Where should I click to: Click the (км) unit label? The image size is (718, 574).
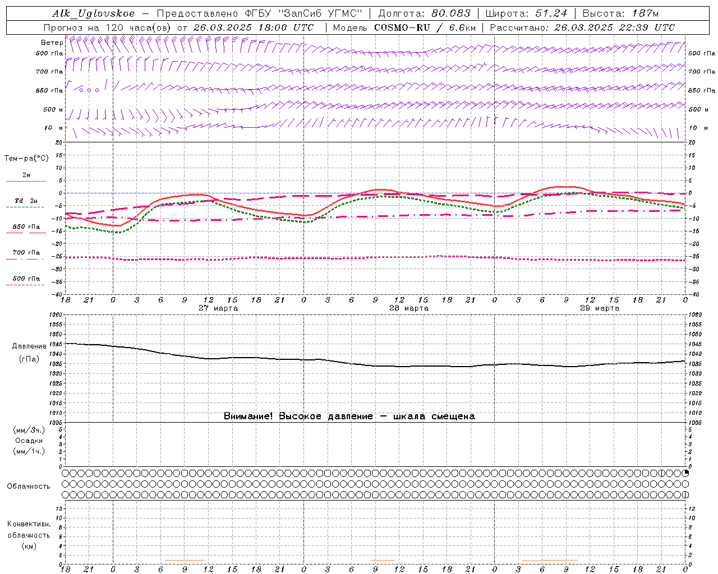[x=29, y=546]
